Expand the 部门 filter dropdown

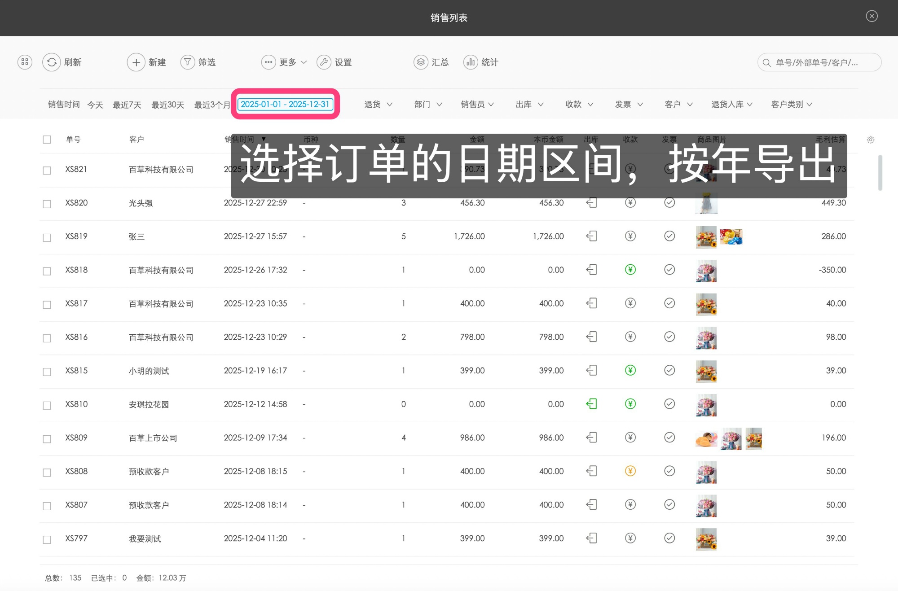click(428, 105)
